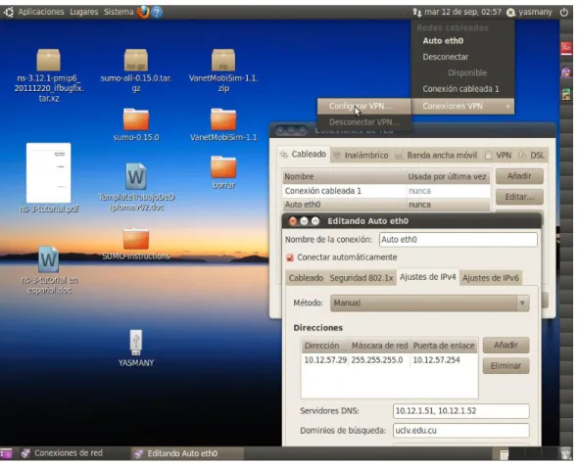Screen dimensions: 579x465
Task: Click the user status icon beside yasmany
Action: (x=510, y=13)
